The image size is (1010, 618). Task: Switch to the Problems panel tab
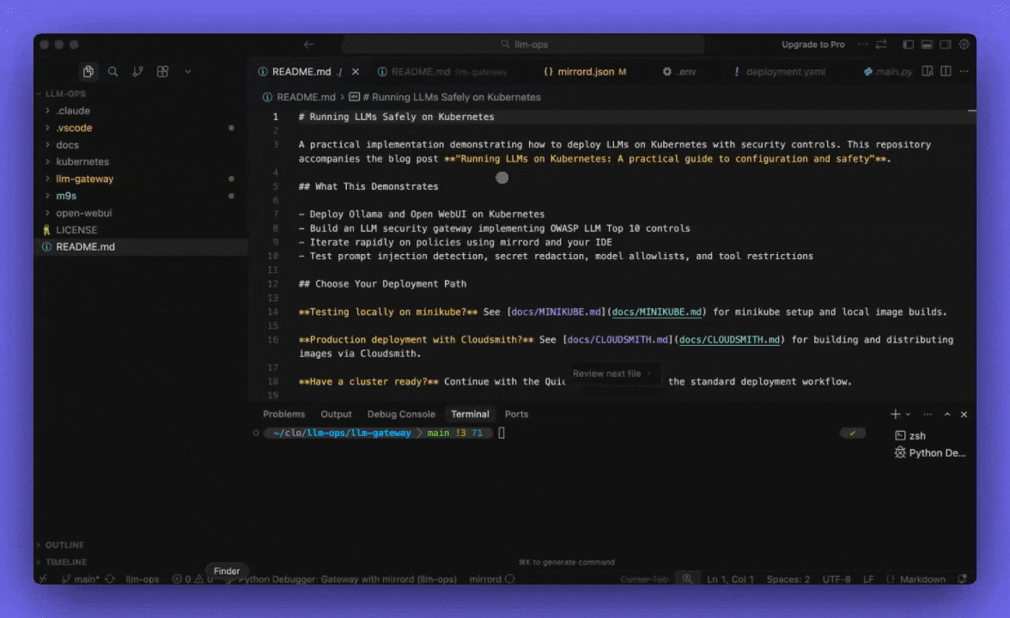tap(283, 414)
